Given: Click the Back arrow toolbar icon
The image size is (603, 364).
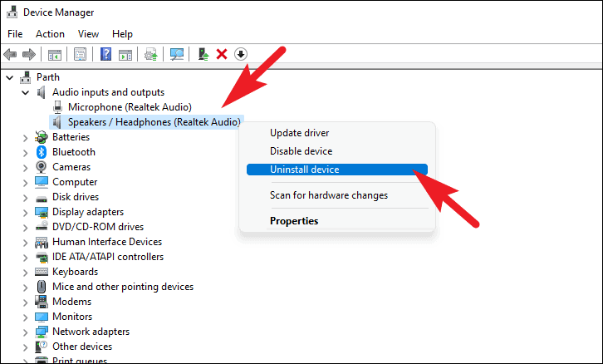Looking at the screenshot, I should pyautogui.click(x=10, y=54).
